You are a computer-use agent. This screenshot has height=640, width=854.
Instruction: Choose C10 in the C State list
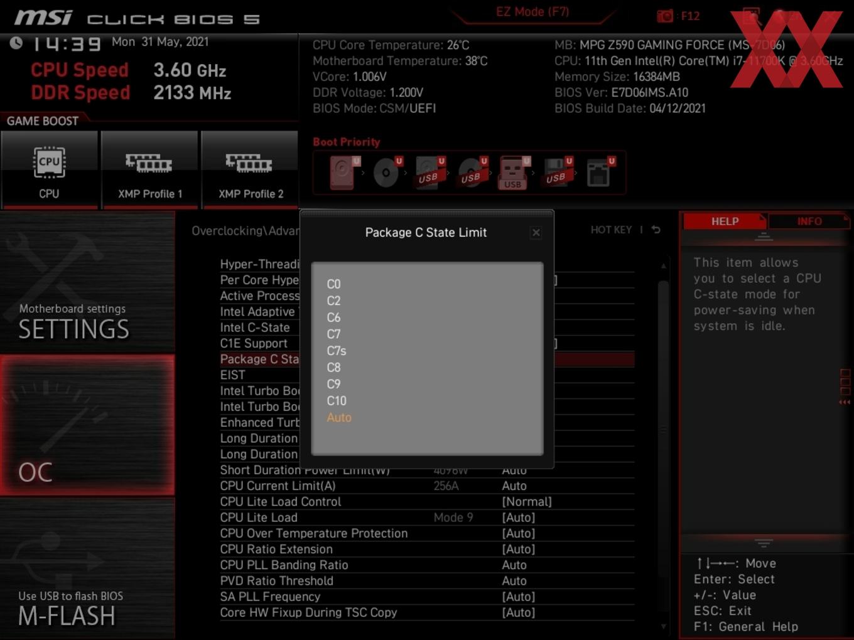[337, 400]
